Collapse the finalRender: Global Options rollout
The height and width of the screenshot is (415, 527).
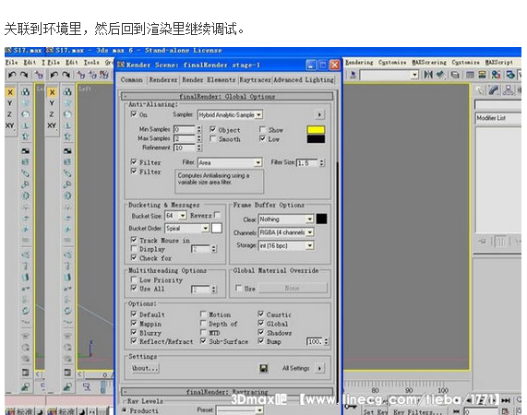[227, 96]
